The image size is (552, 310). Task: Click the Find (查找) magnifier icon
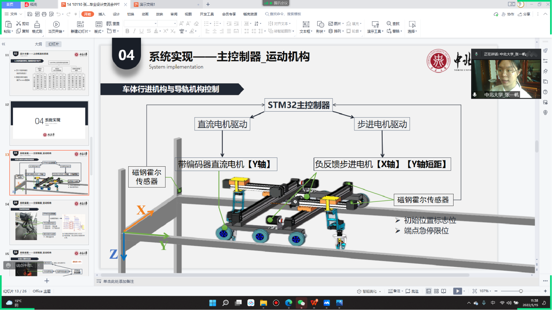click(389, 24)
